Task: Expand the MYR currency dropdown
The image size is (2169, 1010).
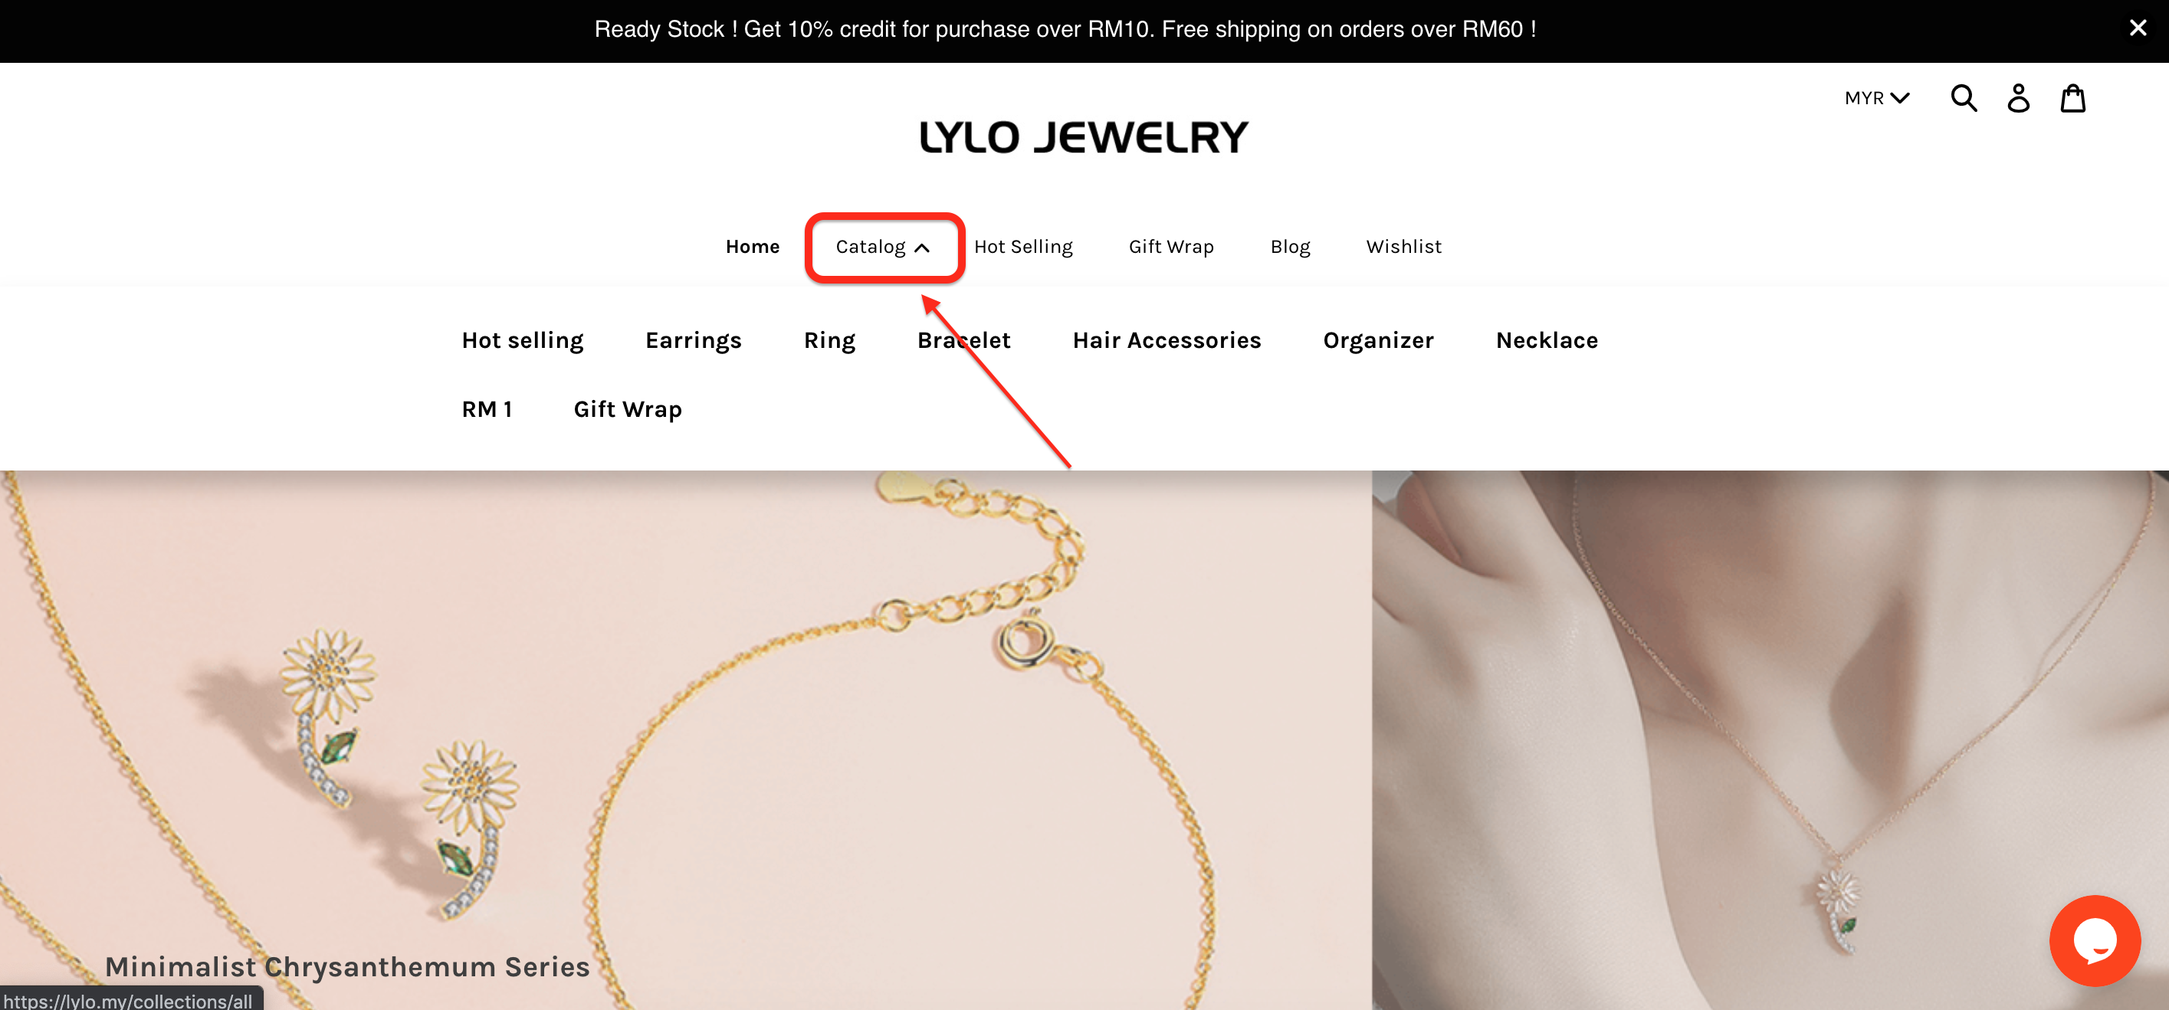Action: 1877,99
